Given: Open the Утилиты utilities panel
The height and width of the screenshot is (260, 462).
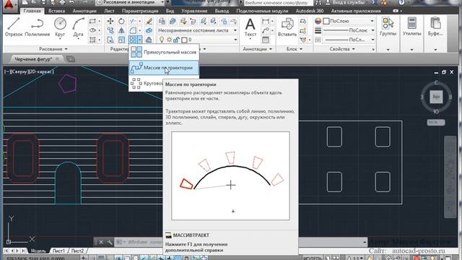Looking at the screenshot, I should [411, 27].
